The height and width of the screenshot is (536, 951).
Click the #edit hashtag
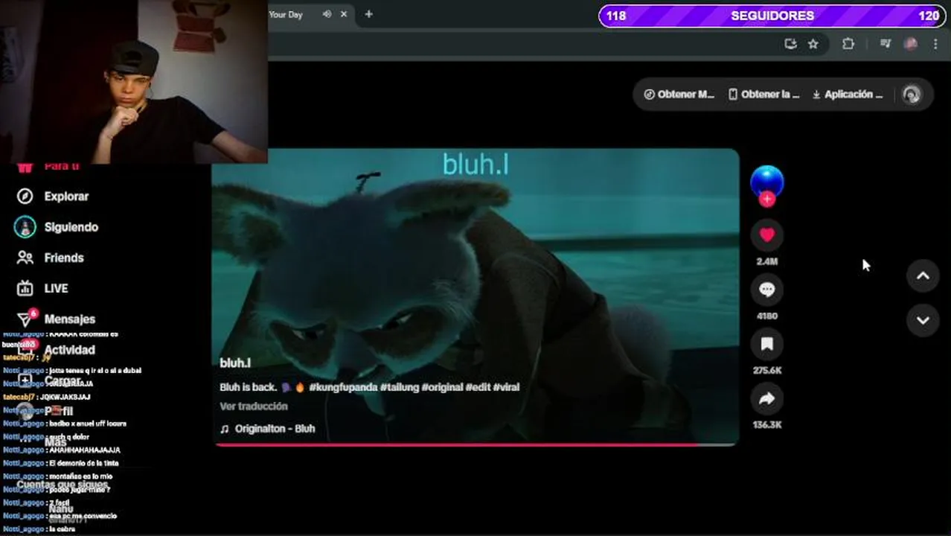pyautogui.click(x=478, y=387)
